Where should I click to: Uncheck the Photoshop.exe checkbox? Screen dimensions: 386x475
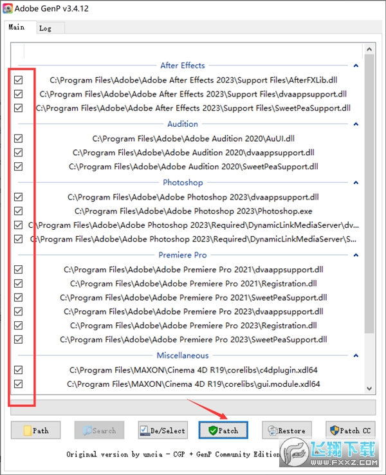[x=19, y=211]
